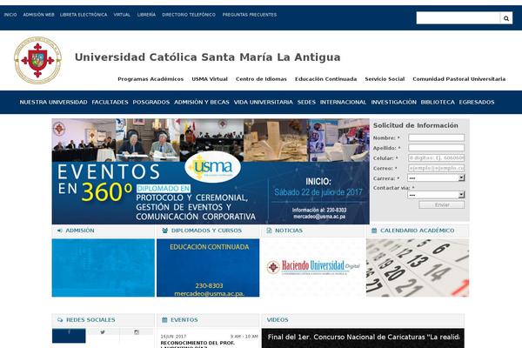Viewport: 522px width, 348px height.
Task: Select the Facebook social tab
Action: click(x=69, y=335)
